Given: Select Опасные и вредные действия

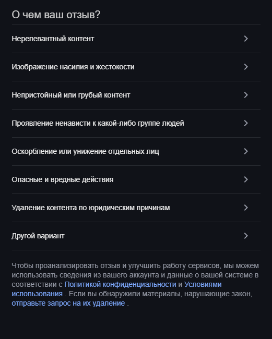Looking at the screenshot, I should point(136,179).
